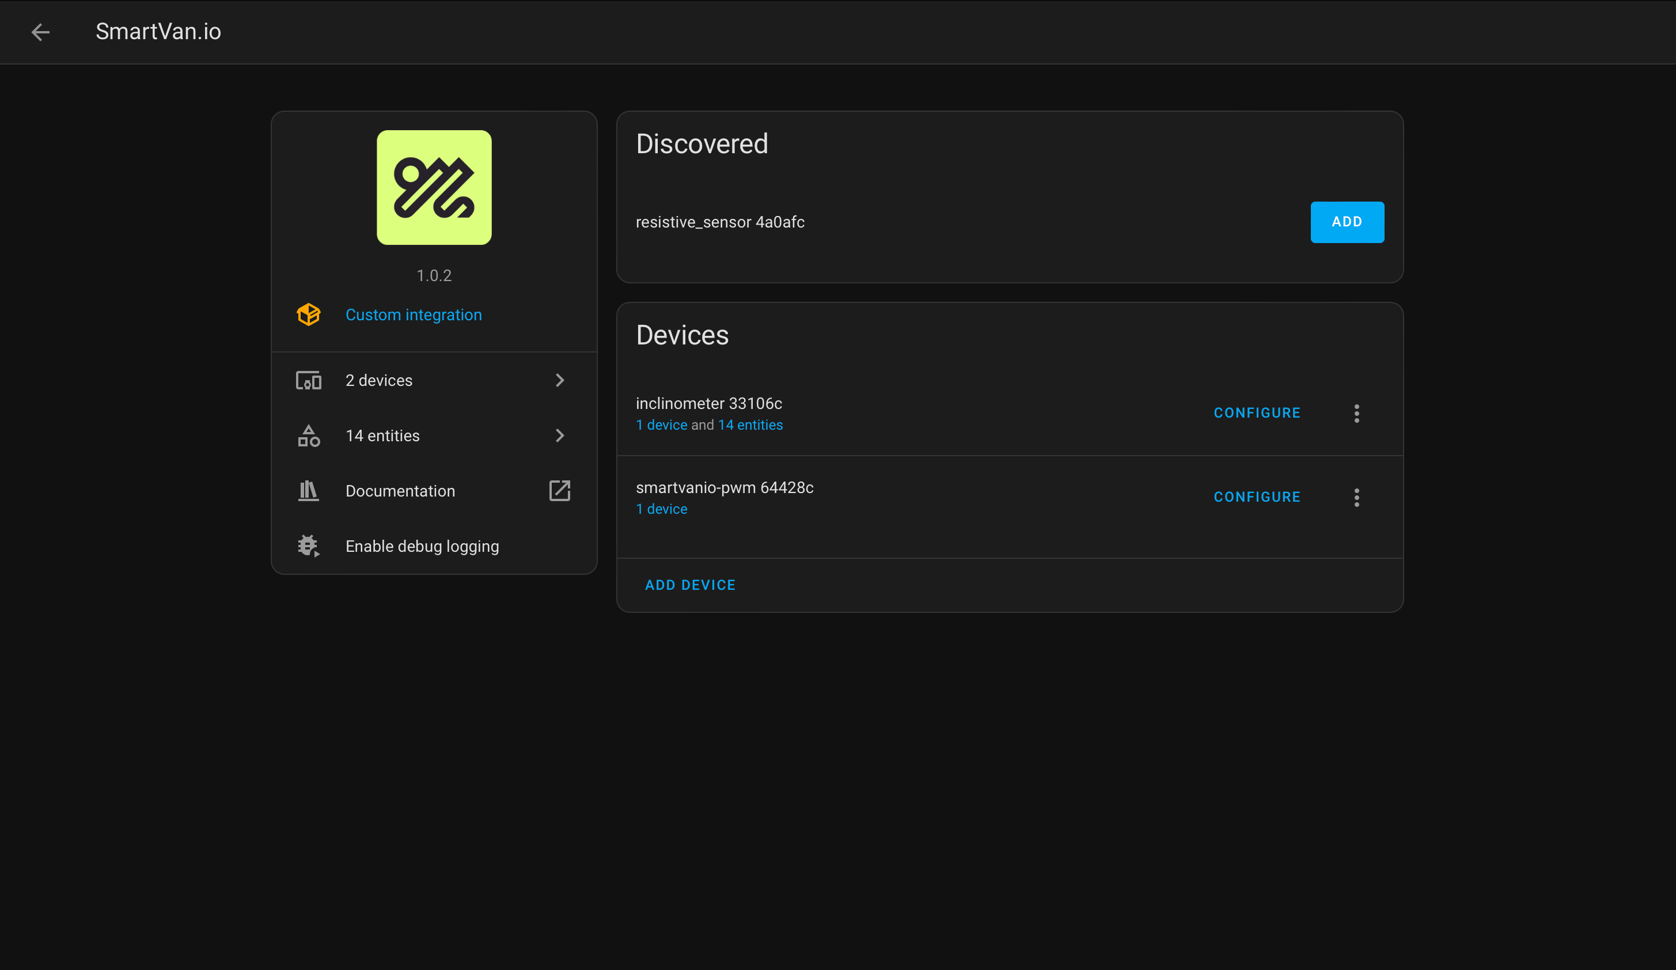Click the Documentation books icon
The height and width of the screenshot is (970, 1676).
click(309, 491)
